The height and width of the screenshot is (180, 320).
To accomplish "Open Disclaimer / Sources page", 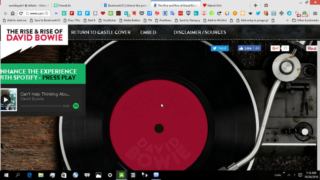I will pos(200,32).
